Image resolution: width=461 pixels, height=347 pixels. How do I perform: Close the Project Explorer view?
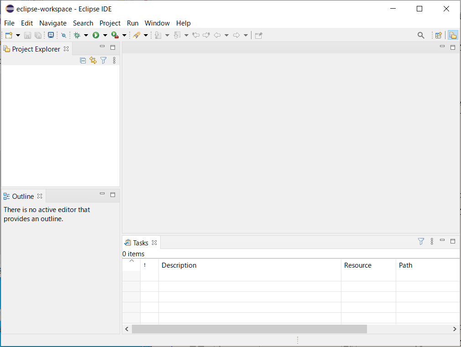pyautogui.click(x=66, y=49)
